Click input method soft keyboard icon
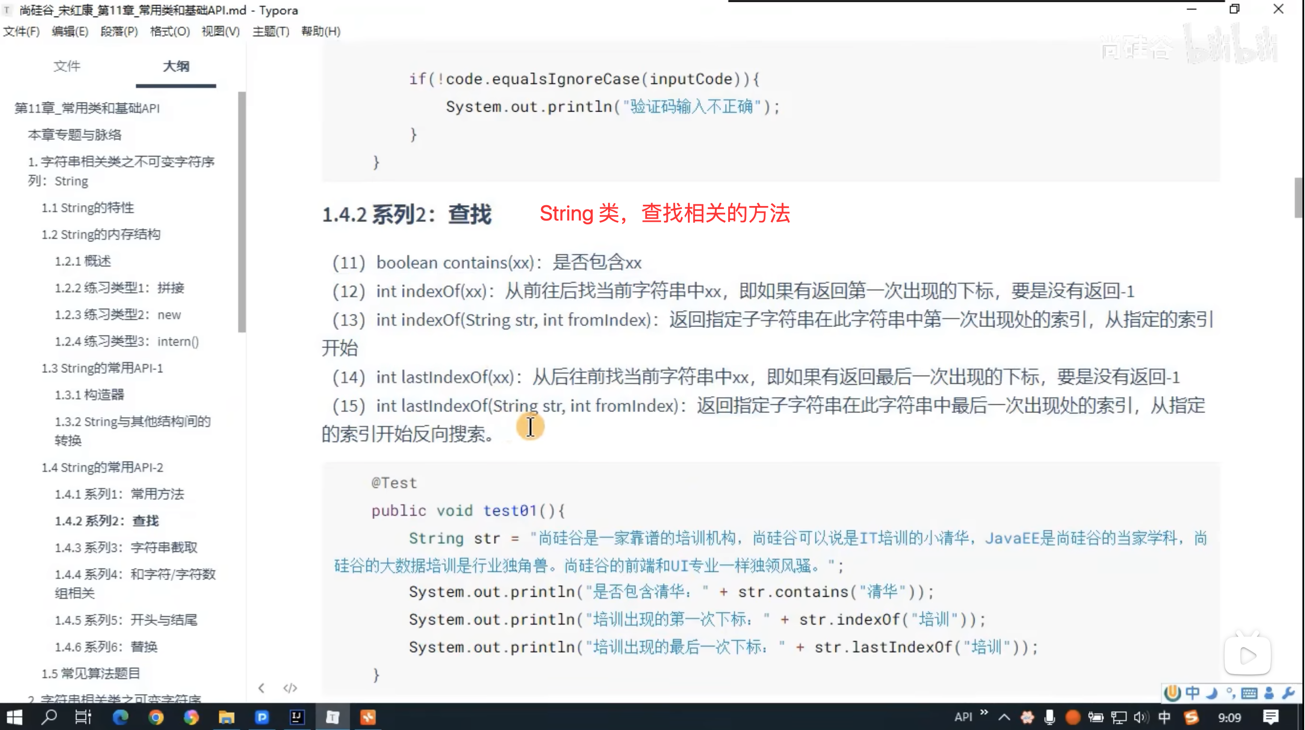Image resolution: width=1305 pixels, height=730 pixels. pyautogui.click(x=1249, y=692)
